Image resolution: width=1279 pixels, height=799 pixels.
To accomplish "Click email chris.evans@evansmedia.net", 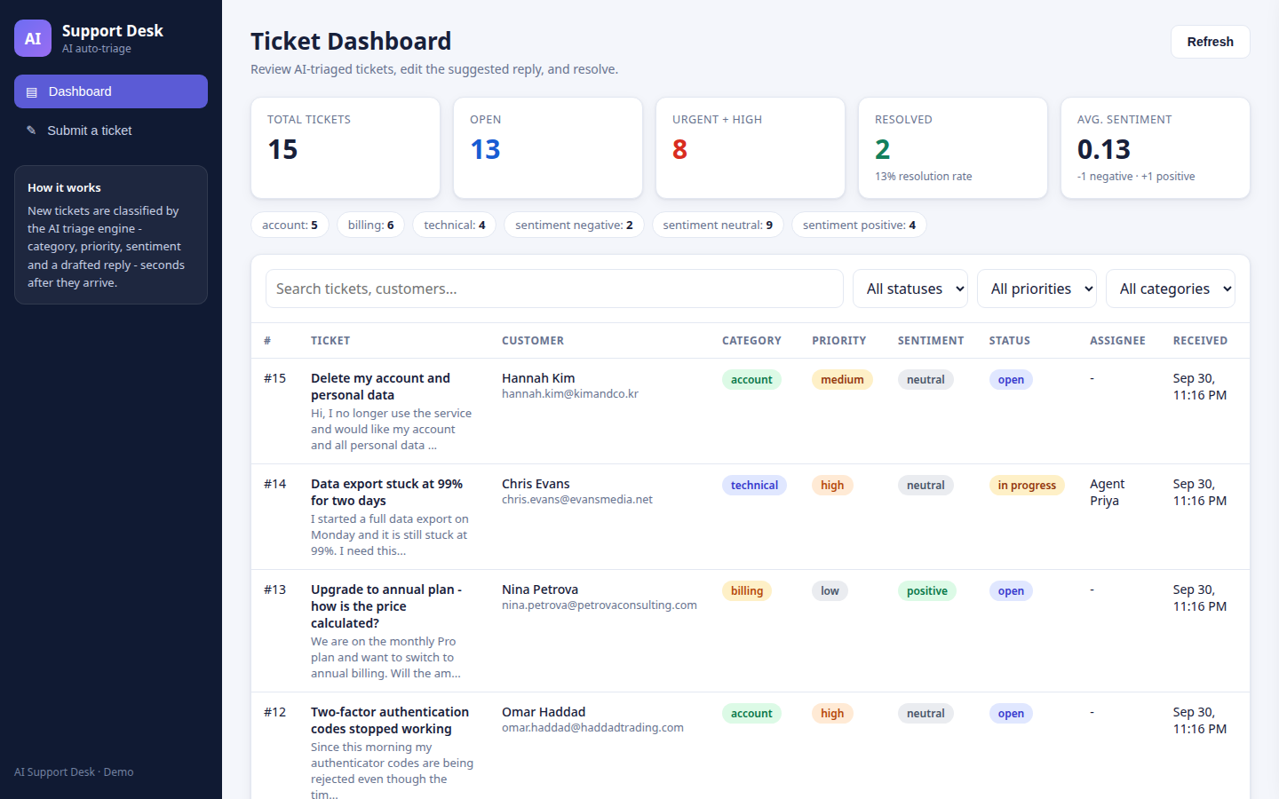I will point(577,499).
